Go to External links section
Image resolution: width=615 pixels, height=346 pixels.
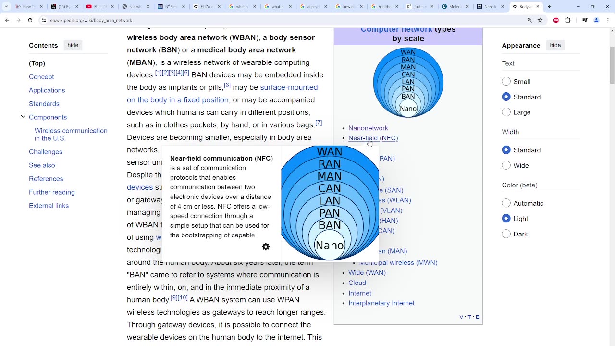pyautogui.click(x=49, y=206)
